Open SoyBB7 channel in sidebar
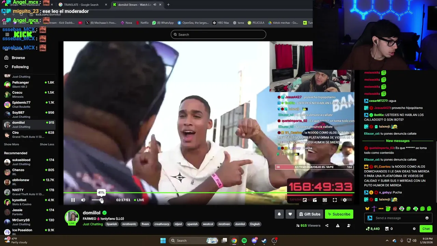The width and height of the screenshot is (437, 246). 29,114
